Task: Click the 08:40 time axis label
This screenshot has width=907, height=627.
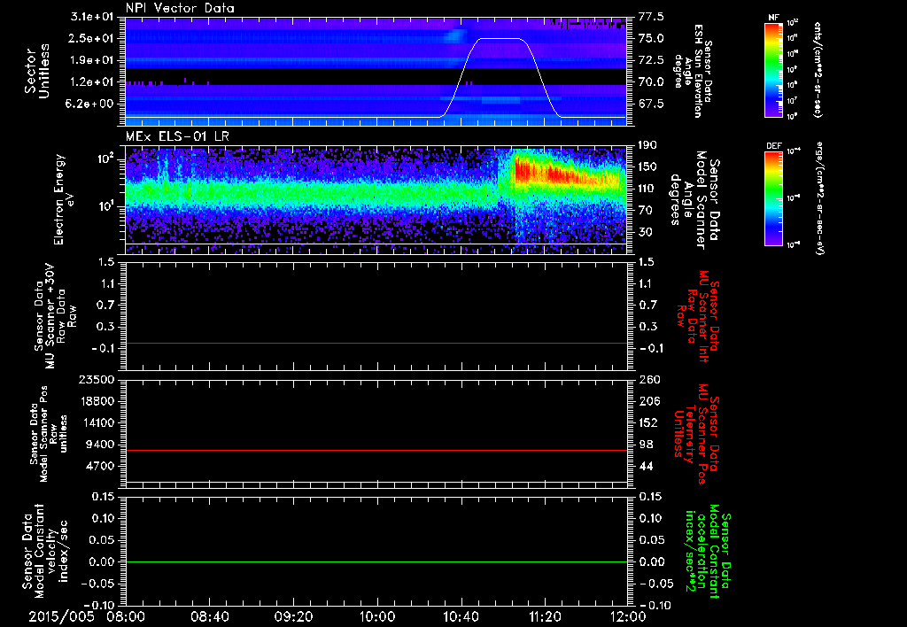Action: pos(209,616)
